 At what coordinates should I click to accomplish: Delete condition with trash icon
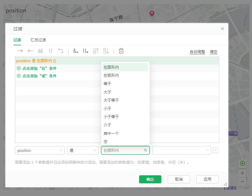point(121,51)
